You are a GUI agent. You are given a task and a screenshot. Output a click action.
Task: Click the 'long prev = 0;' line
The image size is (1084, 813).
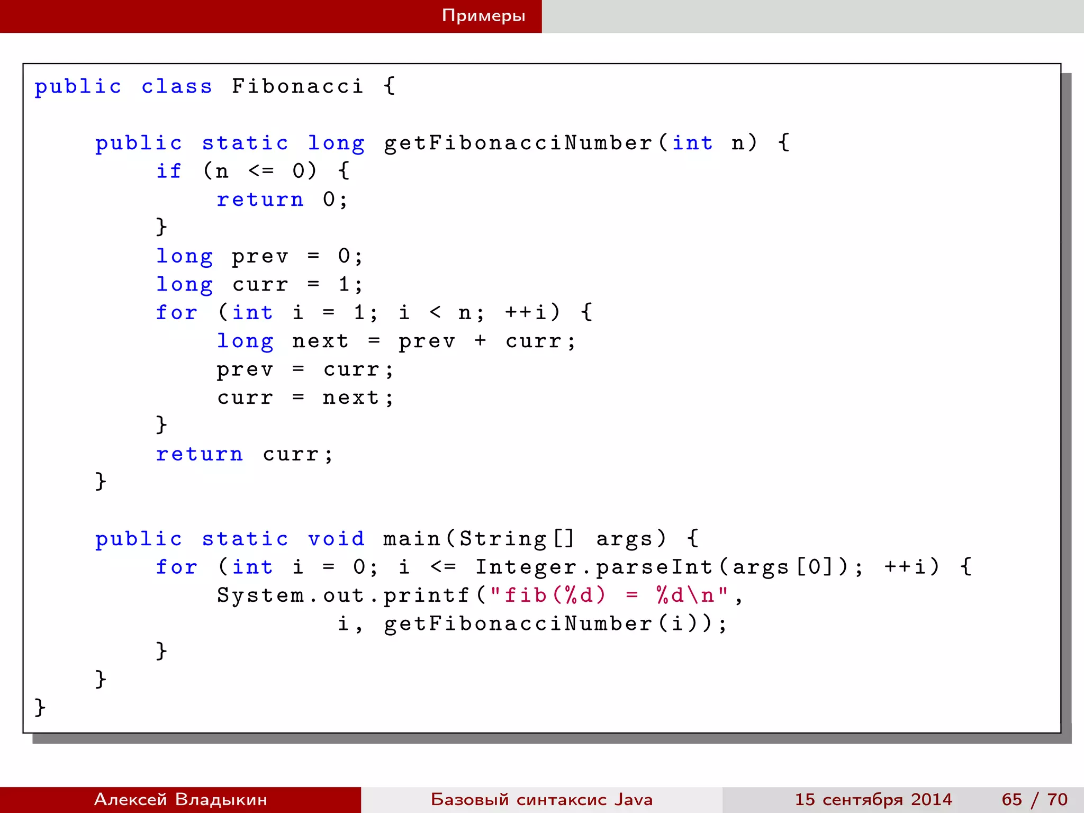click(259, 257)
